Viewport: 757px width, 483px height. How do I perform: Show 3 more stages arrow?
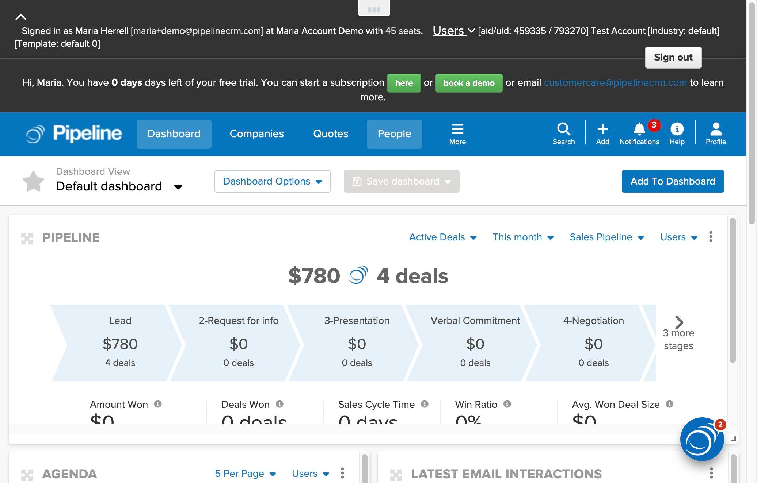(x=678, y=322)
